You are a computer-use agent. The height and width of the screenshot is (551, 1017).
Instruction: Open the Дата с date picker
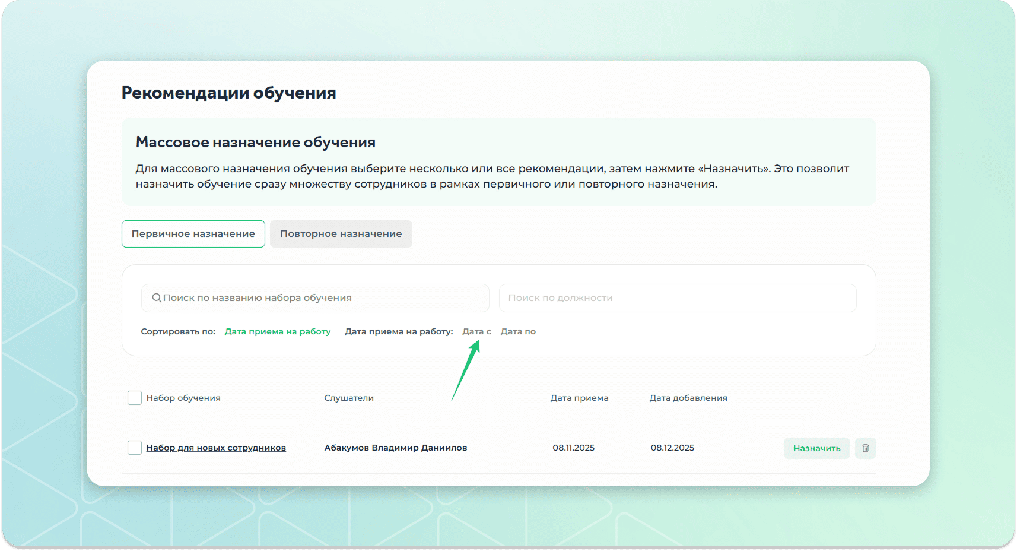point(476,331)
